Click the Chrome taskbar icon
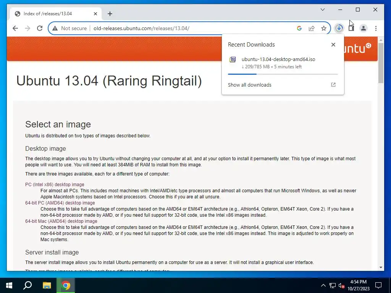391x293 pixels. 66,285
